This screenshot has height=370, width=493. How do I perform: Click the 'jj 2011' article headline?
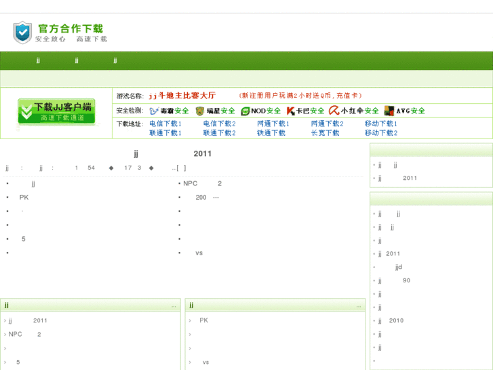(173, 153)
